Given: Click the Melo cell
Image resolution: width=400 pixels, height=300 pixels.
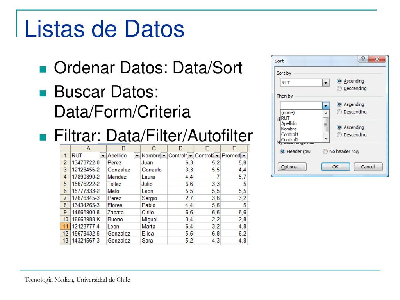Looking at the screenshot, I should [123, 191].
